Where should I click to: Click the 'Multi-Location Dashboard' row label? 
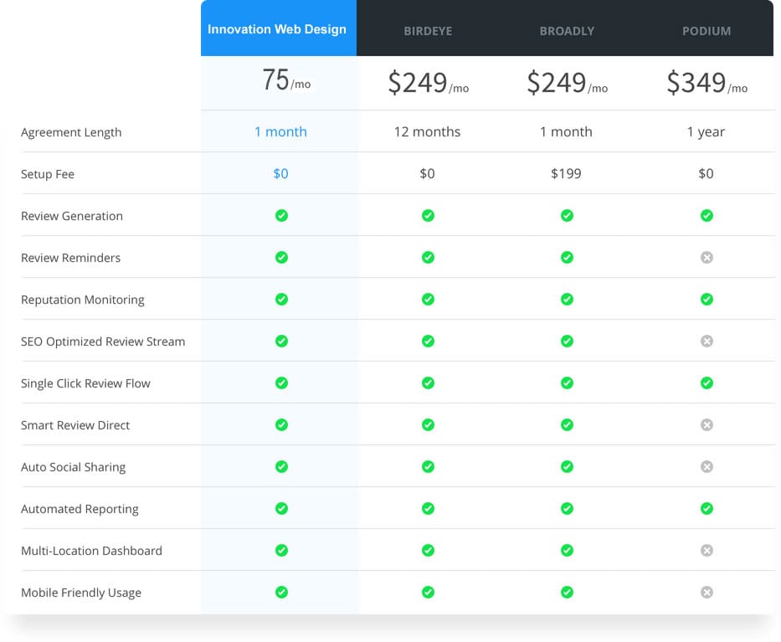click(x=91, y=551)
